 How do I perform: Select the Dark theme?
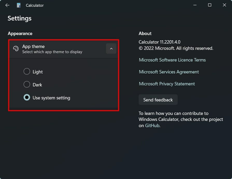click(x=27, y=85)
